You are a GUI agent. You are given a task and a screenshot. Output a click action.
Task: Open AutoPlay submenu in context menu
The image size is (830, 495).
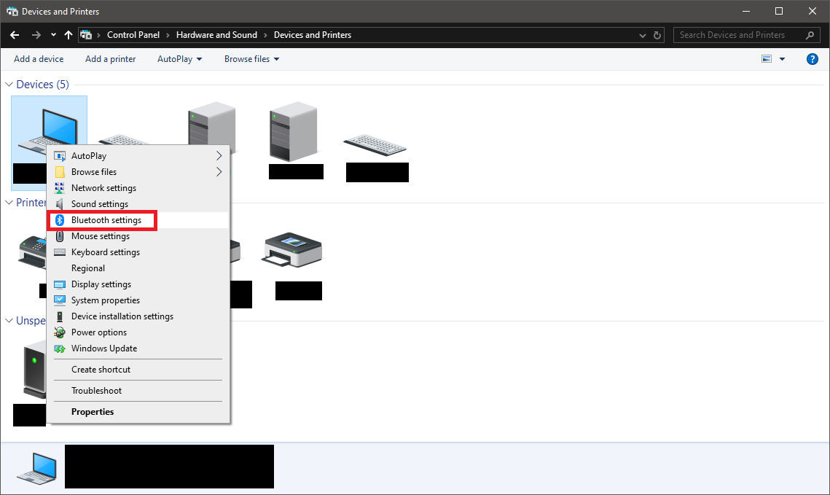click(x=138, y=156)
